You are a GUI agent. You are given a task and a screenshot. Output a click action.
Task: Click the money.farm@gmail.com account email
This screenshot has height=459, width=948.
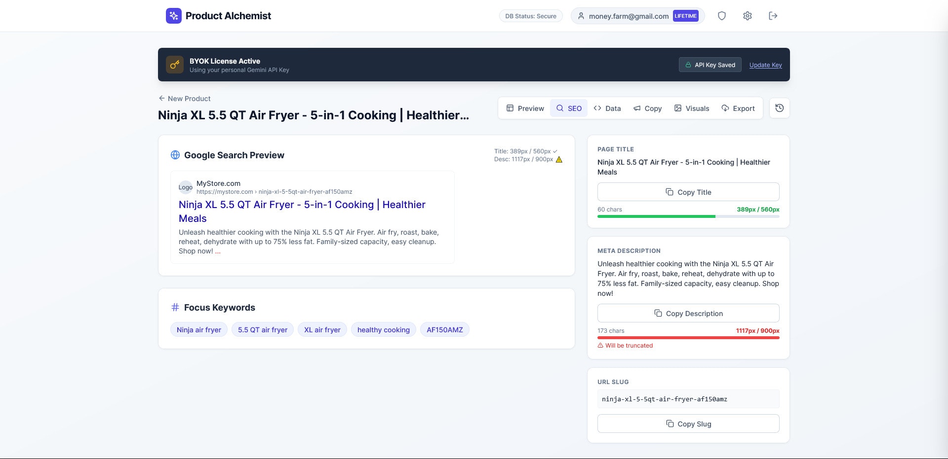(x=629, y=16)
